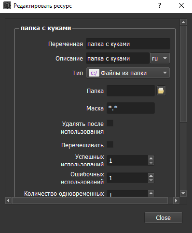
Task: Click the Описание label
Action: (69, 59)
